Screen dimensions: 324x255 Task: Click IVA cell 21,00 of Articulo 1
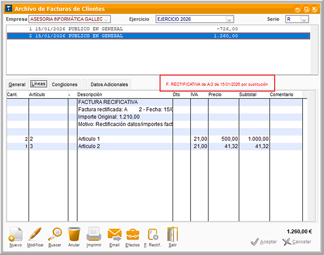(199, 139)
